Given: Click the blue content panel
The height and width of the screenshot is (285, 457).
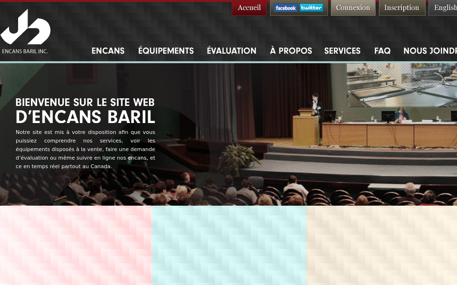Looking at the screenshot, I should [x=229, y=245].
